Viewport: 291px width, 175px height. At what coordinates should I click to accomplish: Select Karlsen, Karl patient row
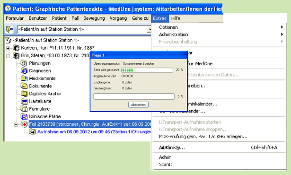click(x=58, y=48)
